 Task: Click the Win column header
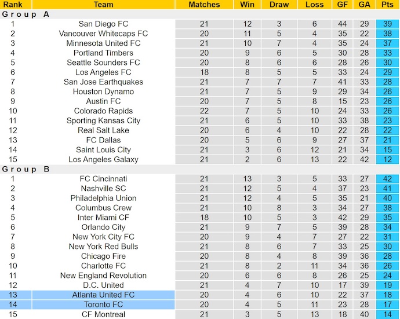point(248,5)
